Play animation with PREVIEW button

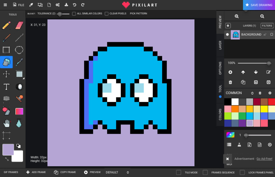click(x=92, y=172)
